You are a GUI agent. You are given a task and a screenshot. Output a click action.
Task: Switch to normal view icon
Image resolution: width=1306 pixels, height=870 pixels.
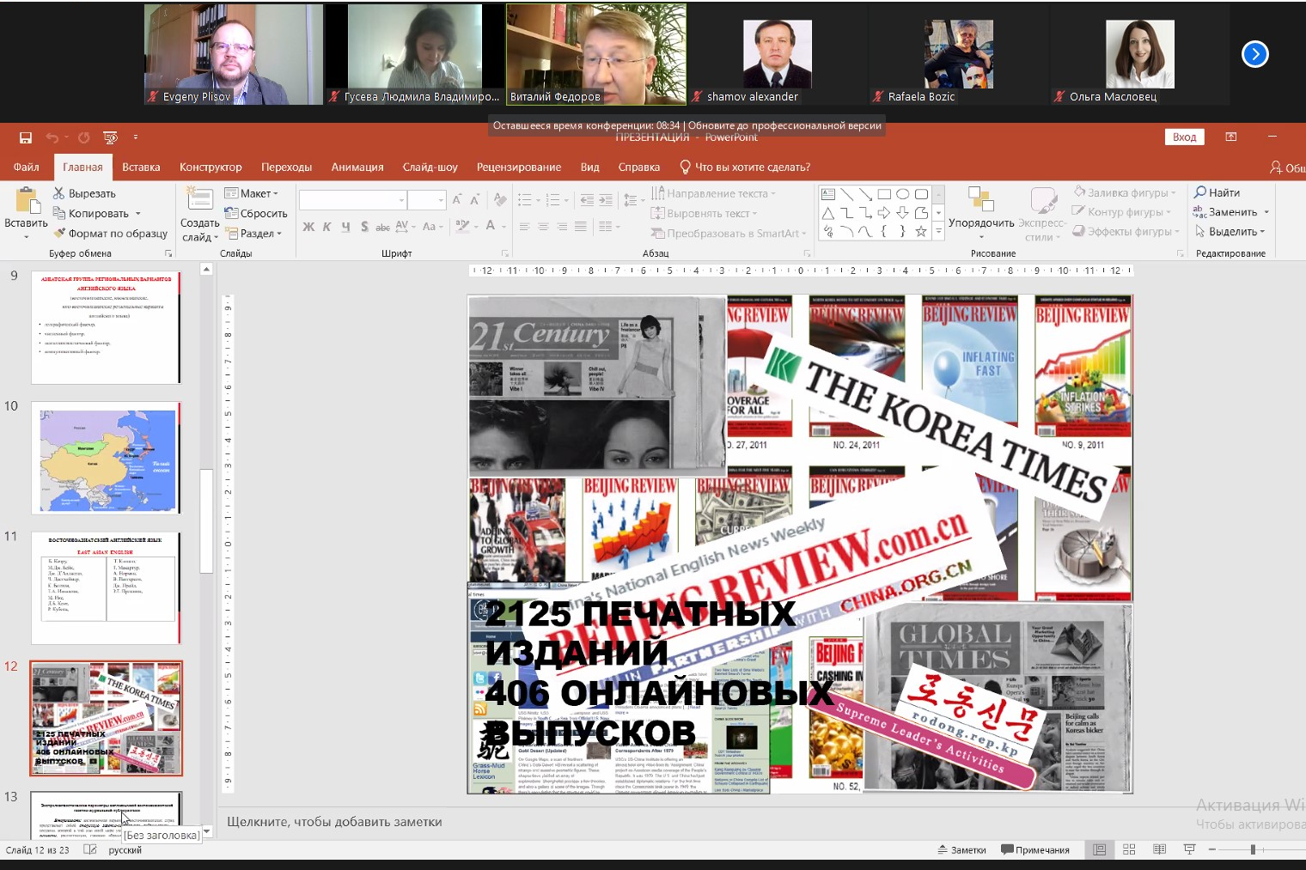coord(1099,849)
